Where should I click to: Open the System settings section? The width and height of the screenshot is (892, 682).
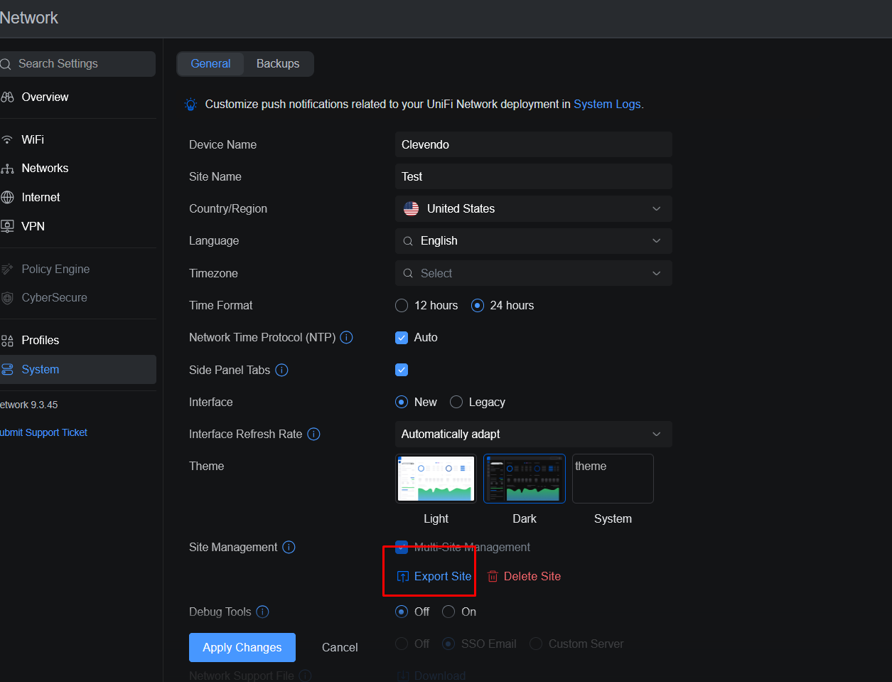(x=78, y=369)
